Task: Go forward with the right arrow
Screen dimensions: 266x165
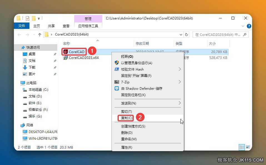Action: point(27,35)
